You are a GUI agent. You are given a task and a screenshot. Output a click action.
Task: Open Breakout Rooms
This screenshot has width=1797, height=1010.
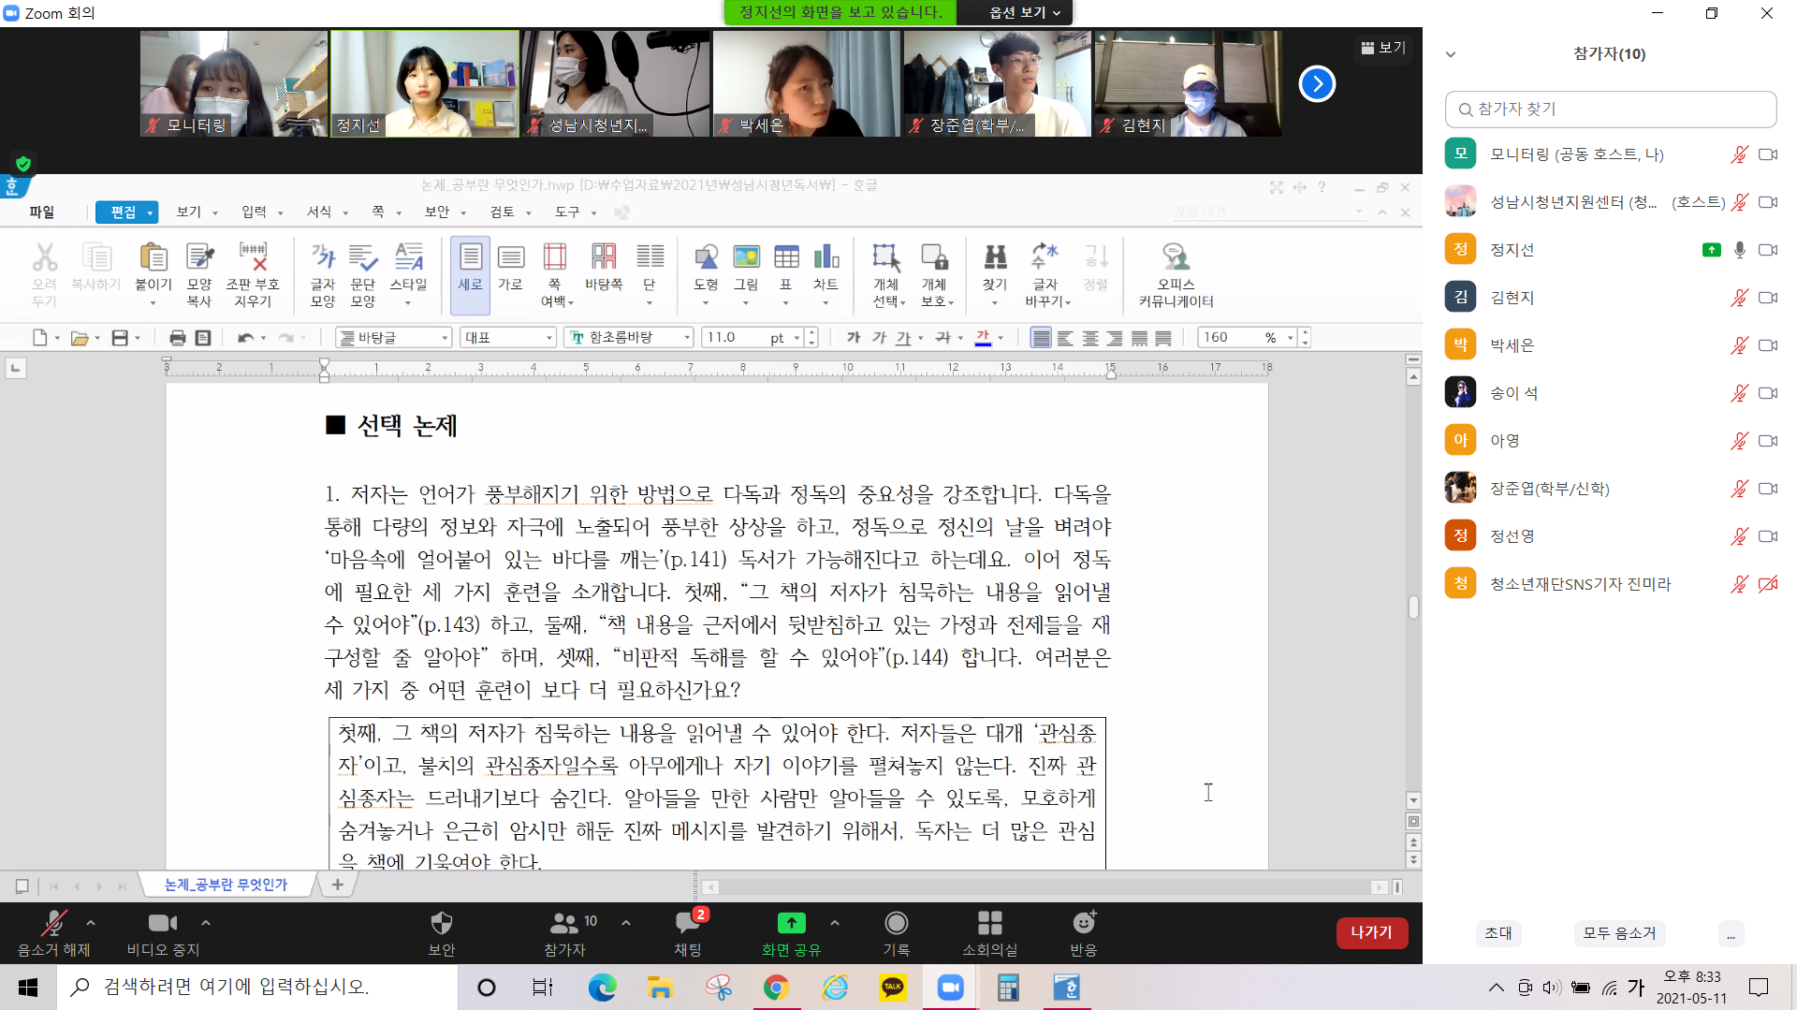pos(989,932)
